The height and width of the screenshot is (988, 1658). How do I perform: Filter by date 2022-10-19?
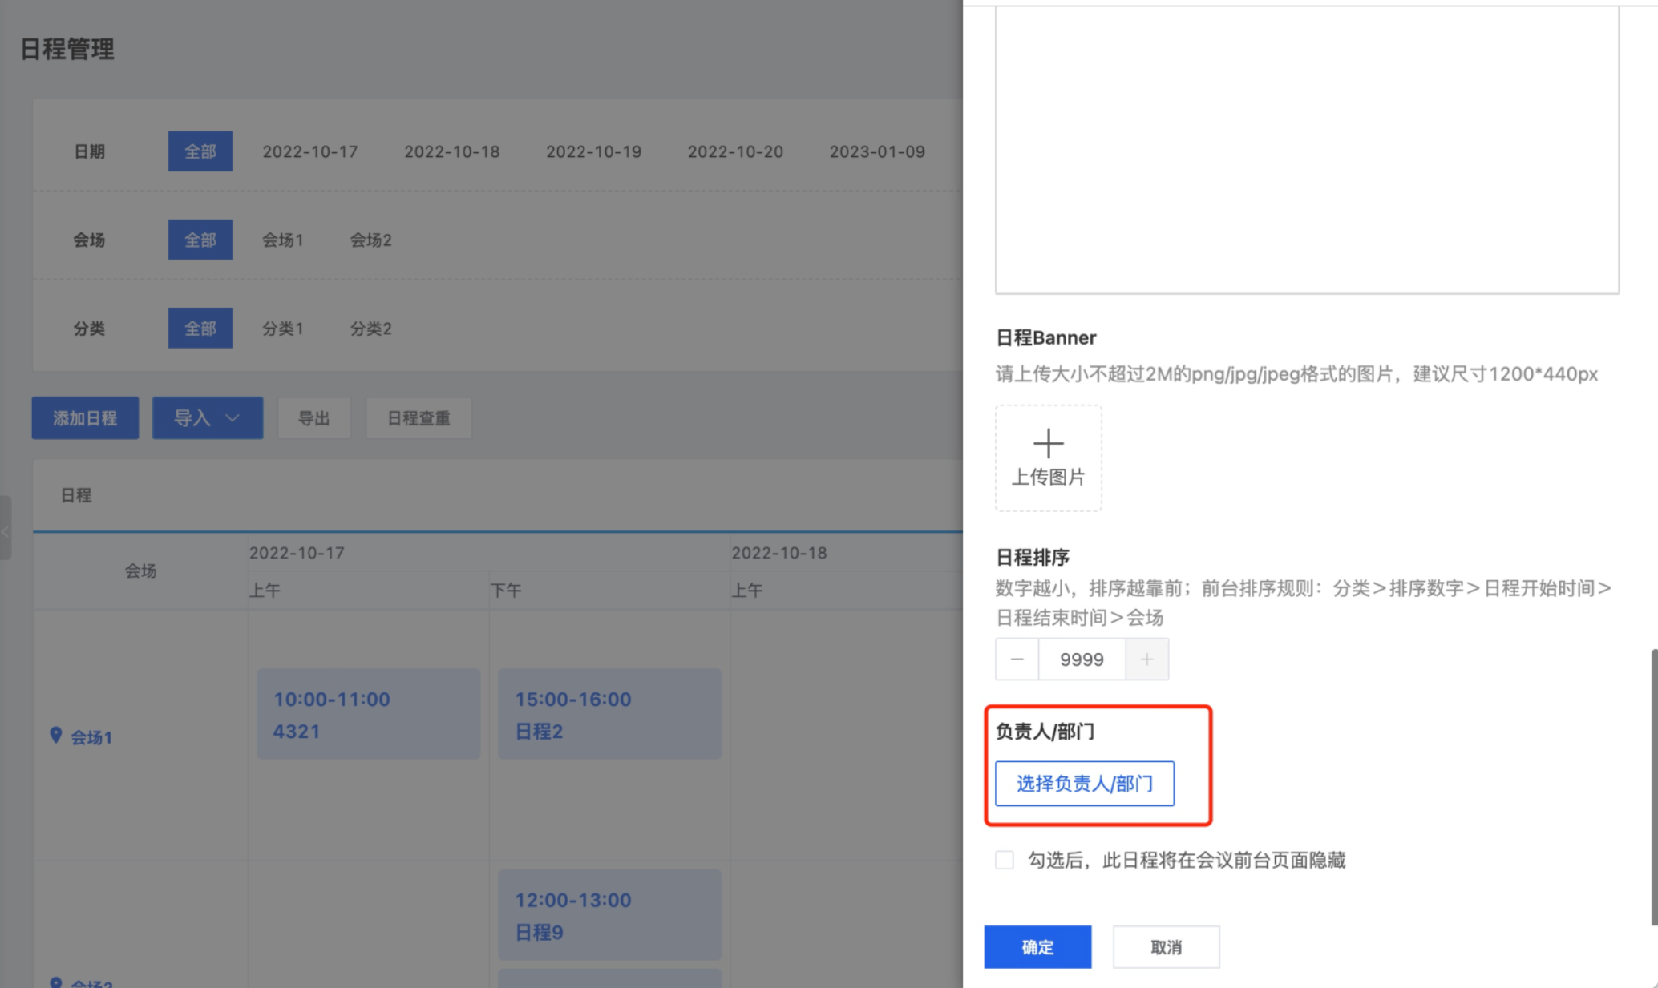point(594,151)
